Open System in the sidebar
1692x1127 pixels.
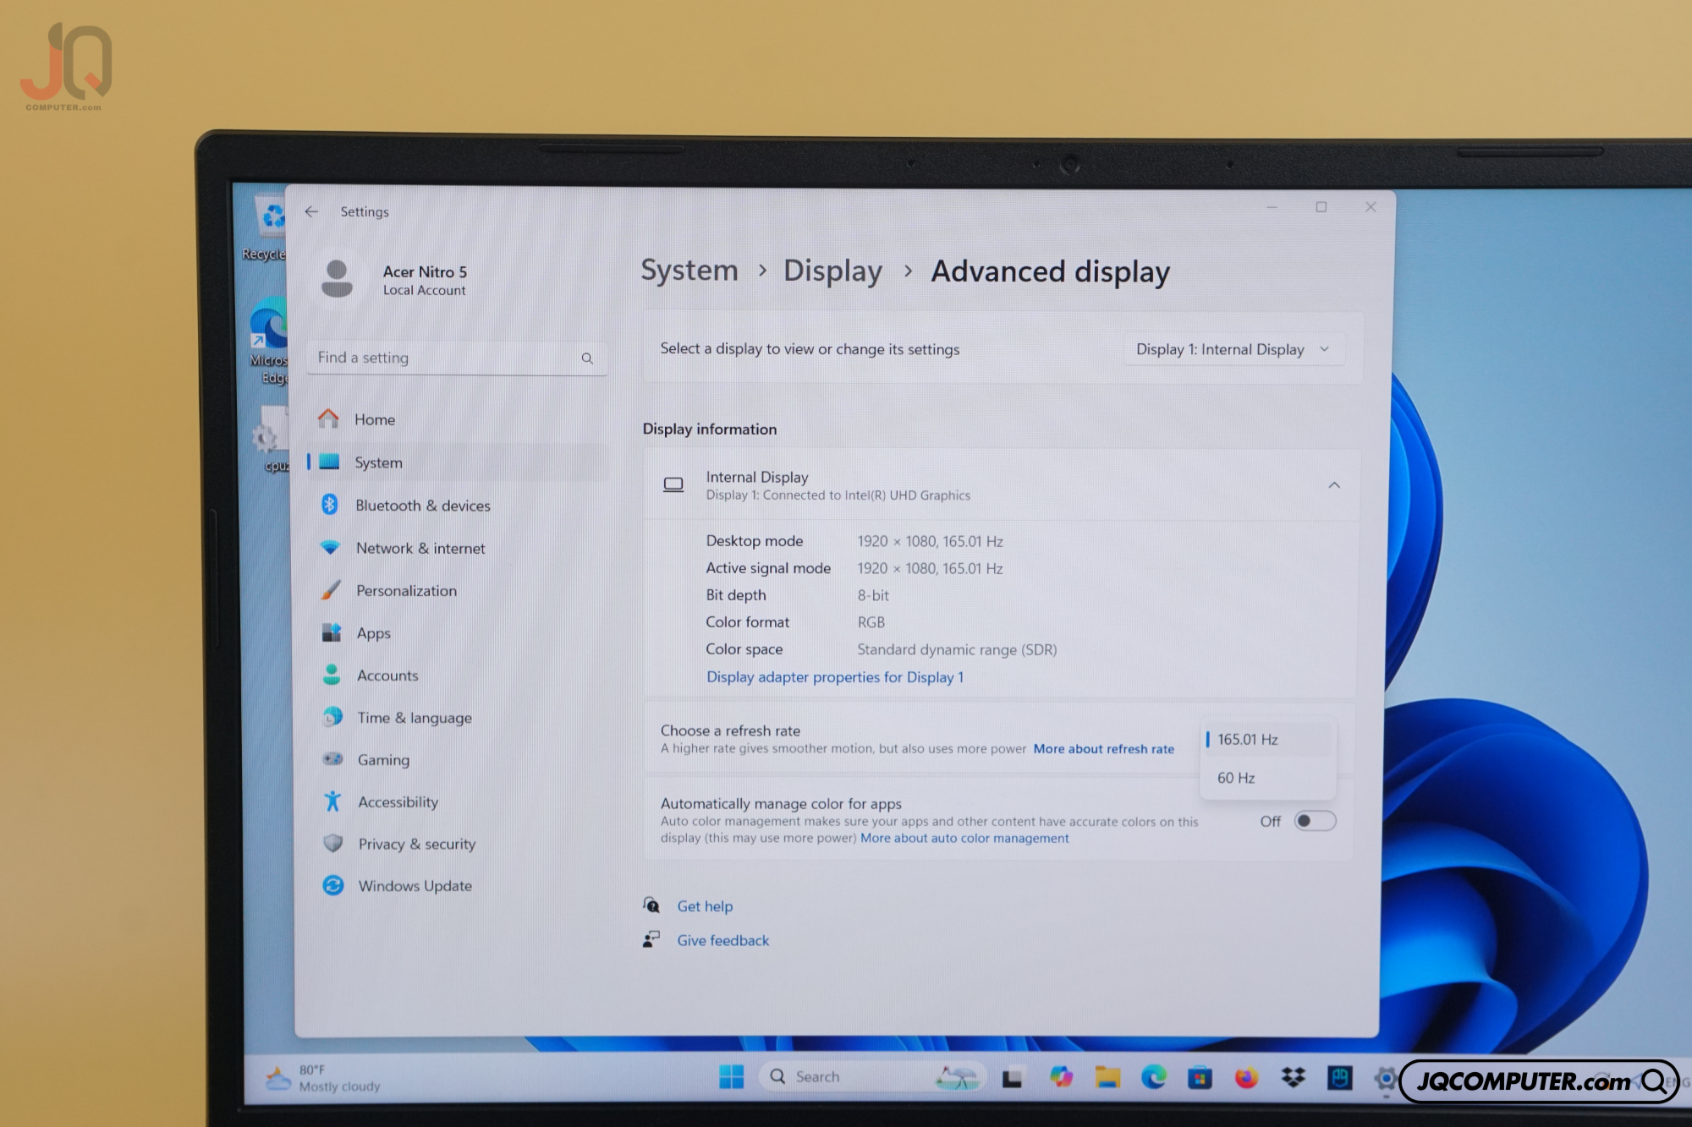(458, 462)
